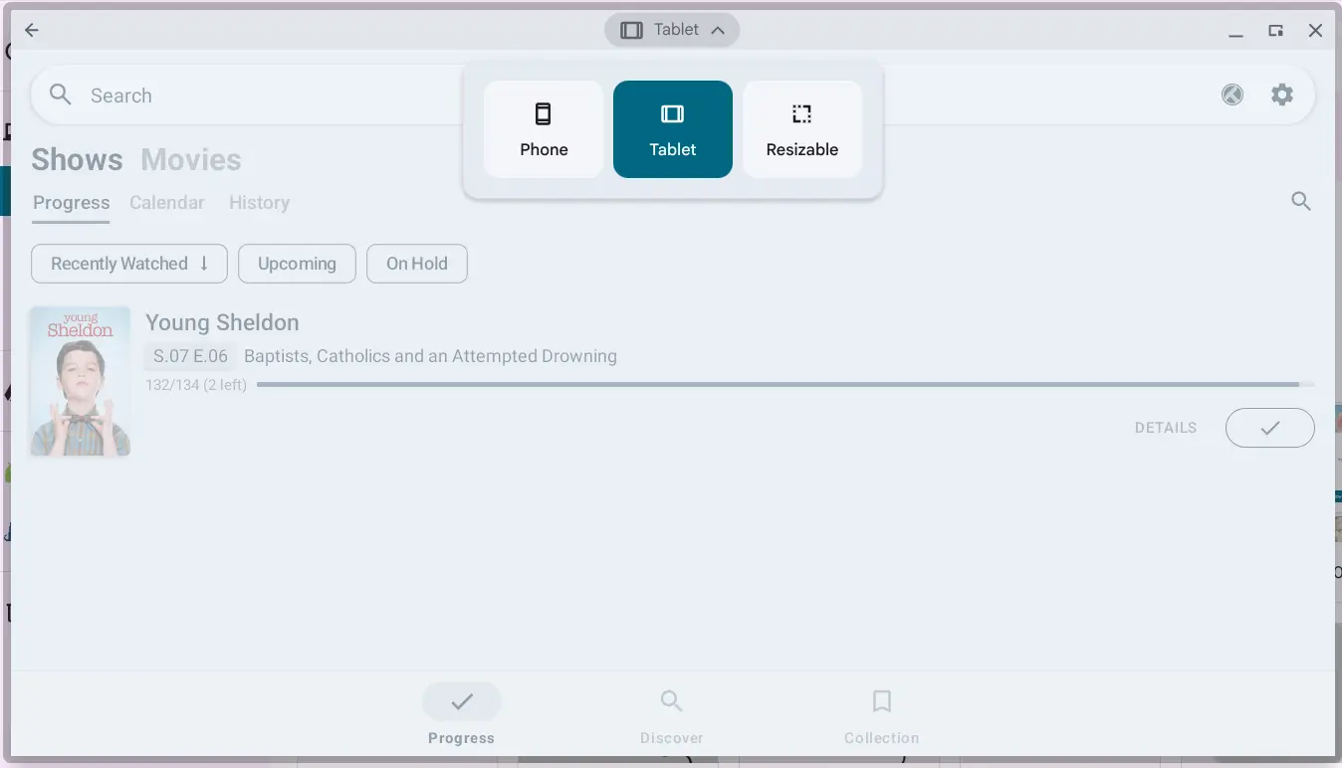The image size is (1342, 768).
Task: Toggle the Recently Watched sort chip
Action: pos(129,264)
